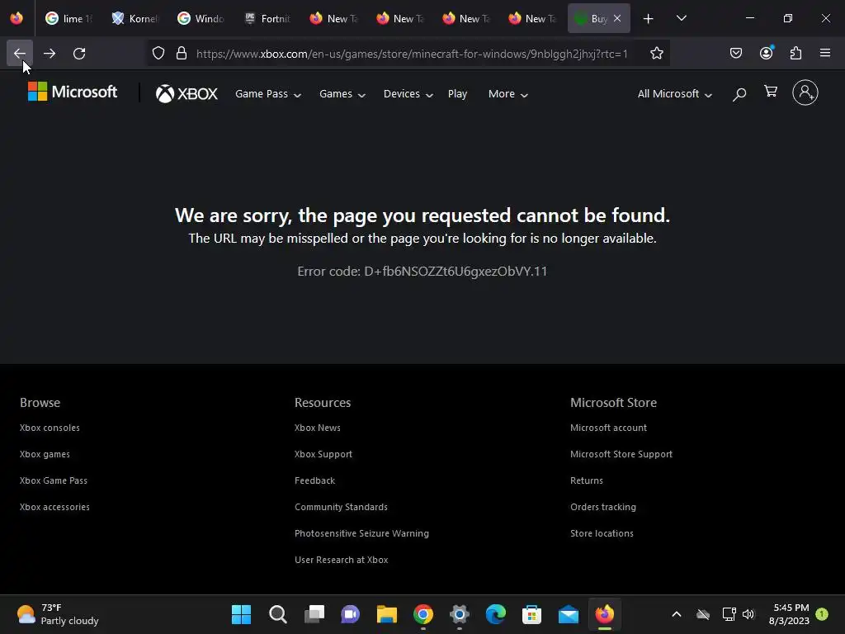Screen dimensions: 845x634
Task: Go back with the browser back arrow
Action: [20, 54]
